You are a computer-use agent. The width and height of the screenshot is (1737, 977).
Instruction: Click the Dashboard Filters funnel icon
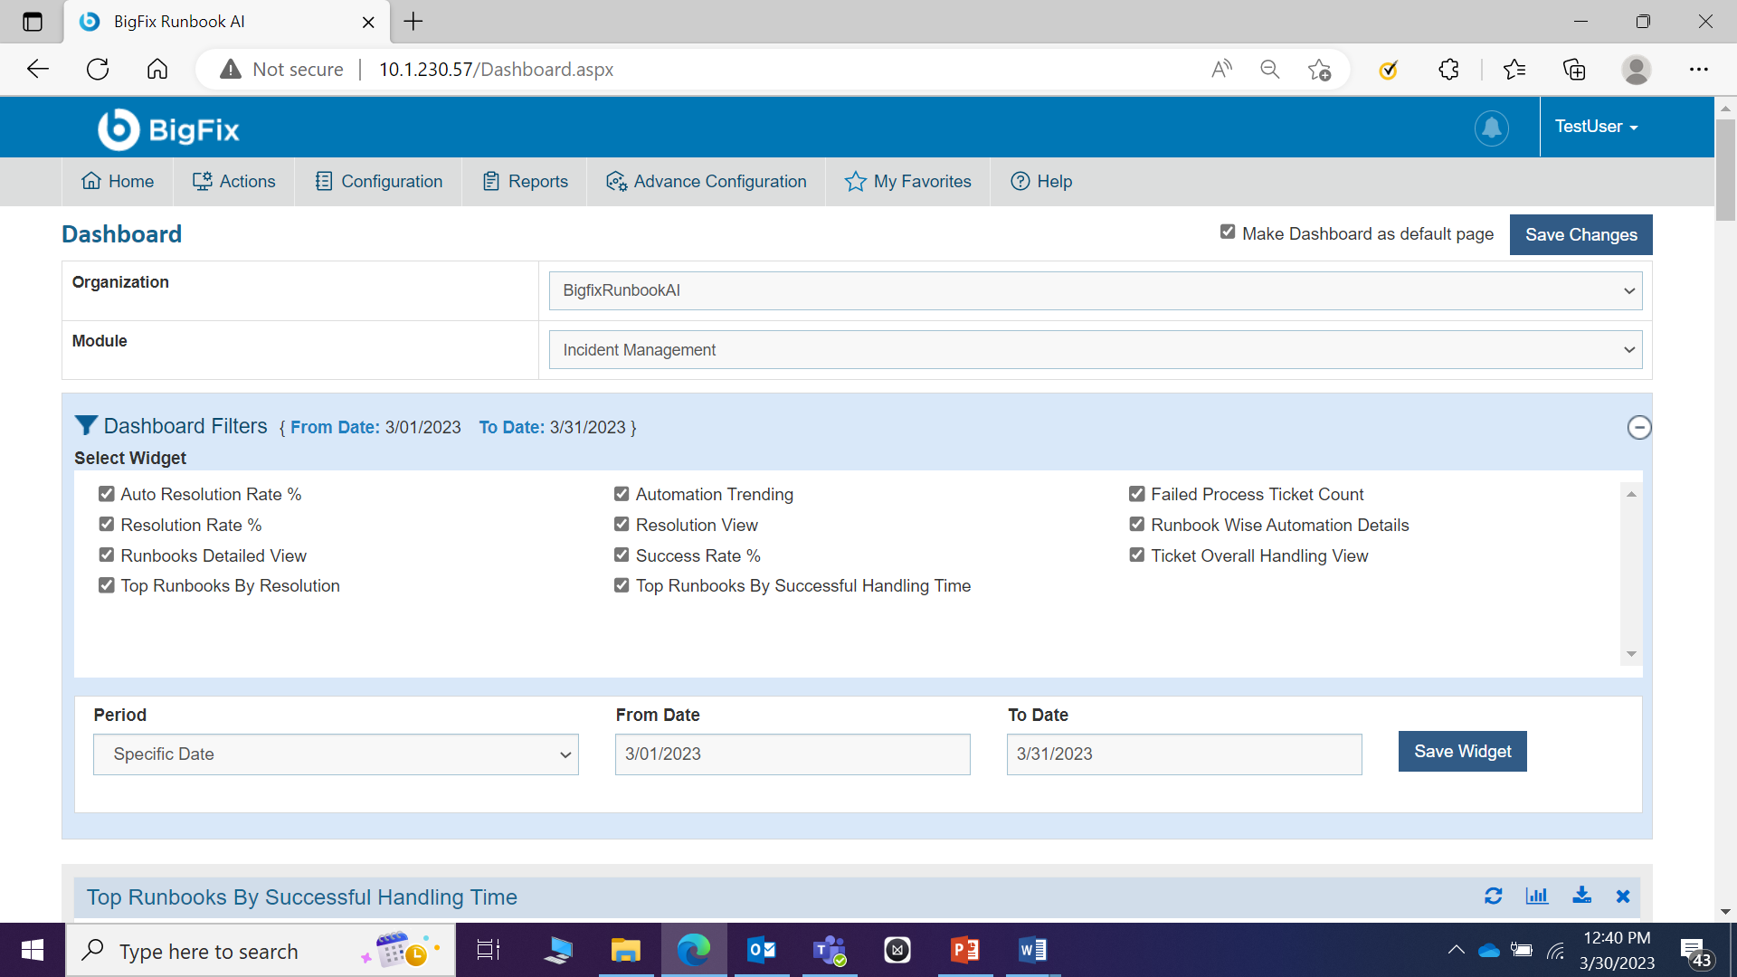click(x=86, y=425)
